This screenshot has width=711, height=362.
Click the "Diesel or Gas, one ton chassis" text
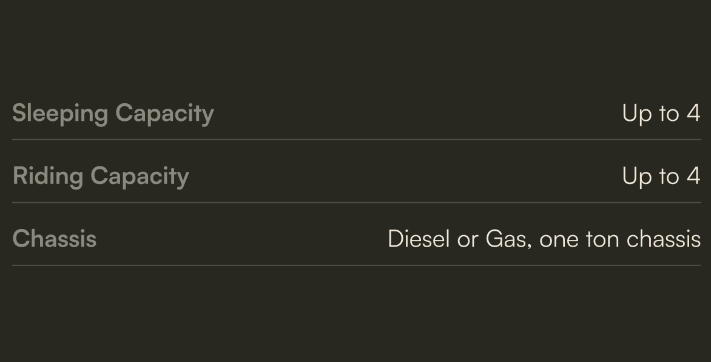[544, 239]
